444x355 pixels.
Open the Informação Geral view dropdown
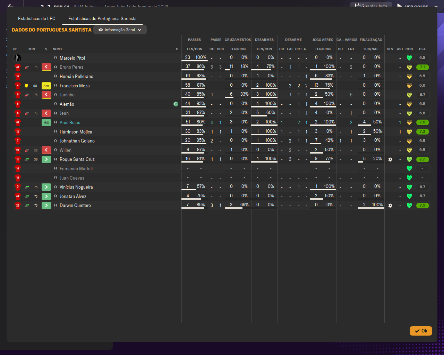click(120, 30)
